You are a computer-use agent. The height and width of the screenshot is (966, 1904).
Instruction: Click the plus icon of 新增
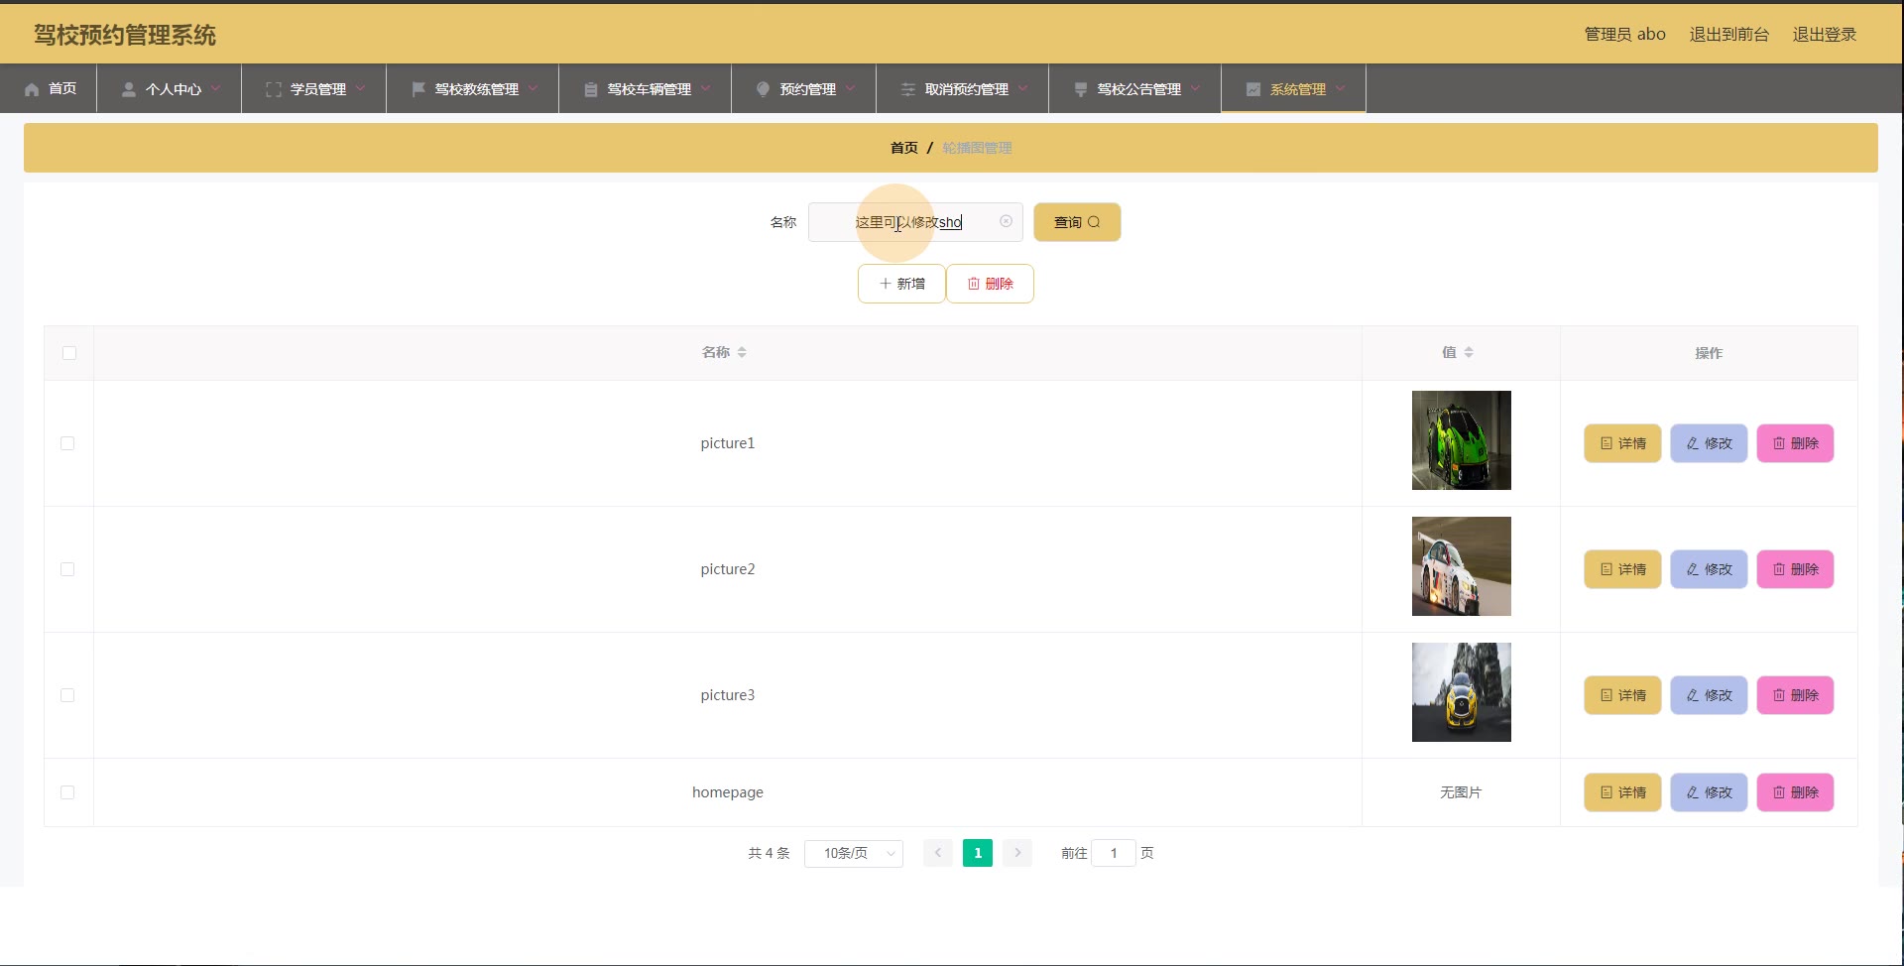(886, 284)
